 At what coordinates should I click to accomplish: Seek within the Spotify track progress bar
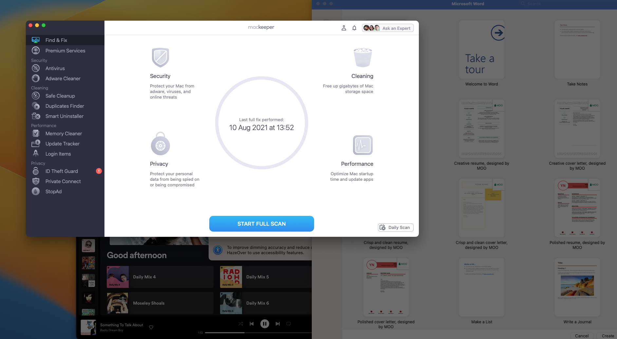click(x=258, y=332)
